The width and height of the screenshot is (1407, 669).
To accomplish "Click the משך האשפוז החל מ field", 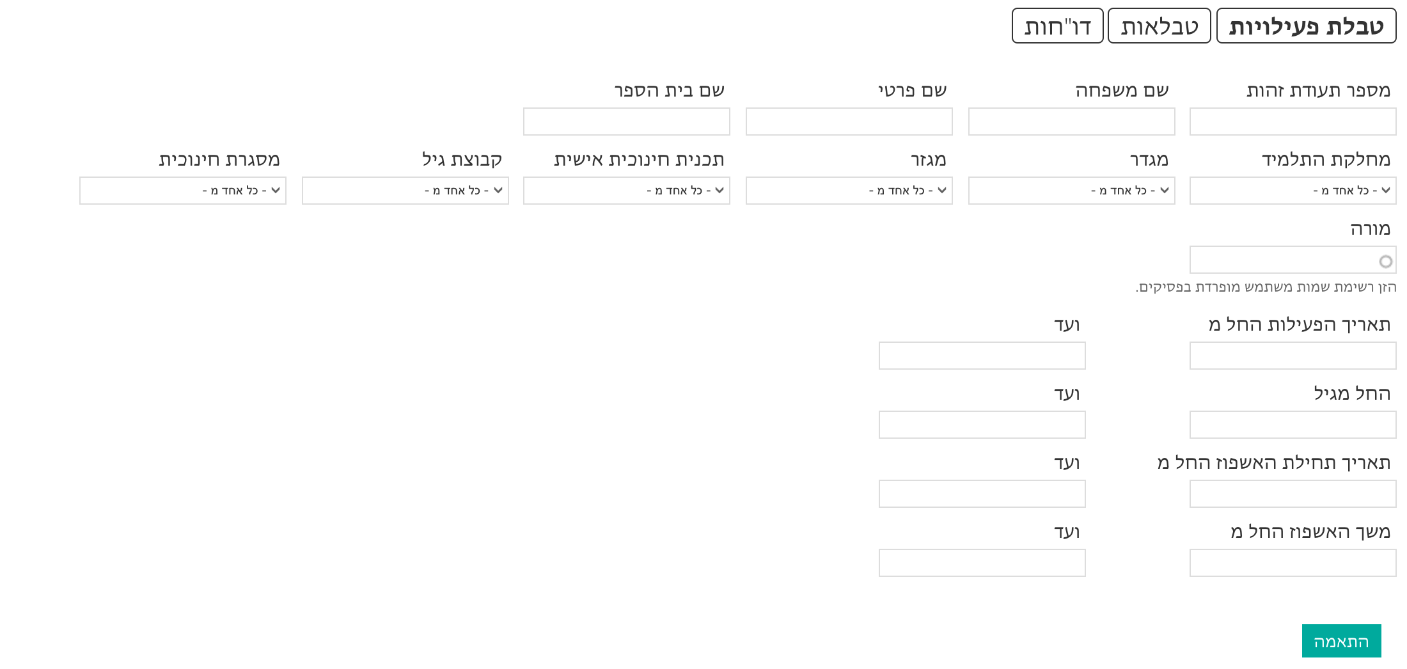I will click(x=1293, y=563).
